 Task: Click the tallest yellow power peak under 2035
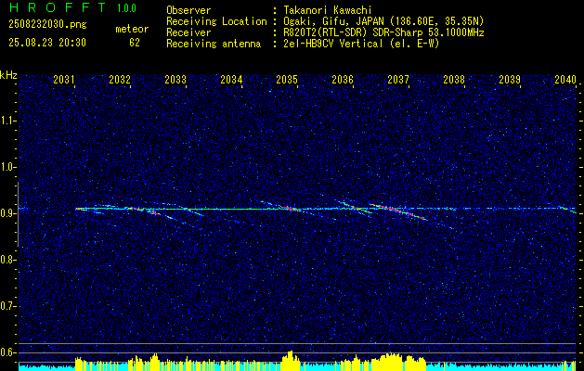(x=291, y=360)
